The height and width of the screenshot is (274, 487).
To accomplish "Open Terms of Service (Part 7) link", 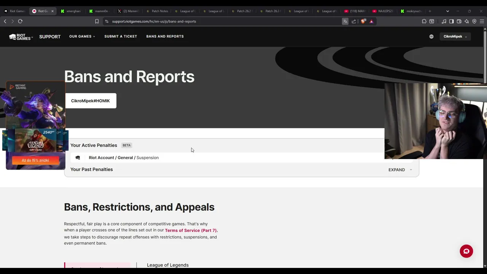I will 191,230.
